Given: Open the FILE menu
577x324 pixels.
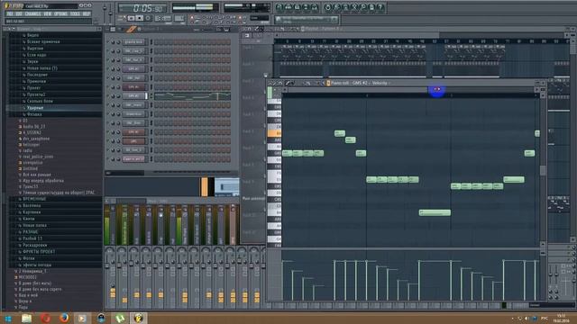Looking at the screenshot, I should [x=10, y=14].
